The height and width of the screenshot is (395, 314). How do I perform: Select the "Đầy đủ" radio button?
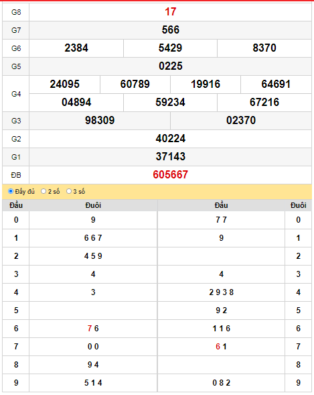point(11,191)
